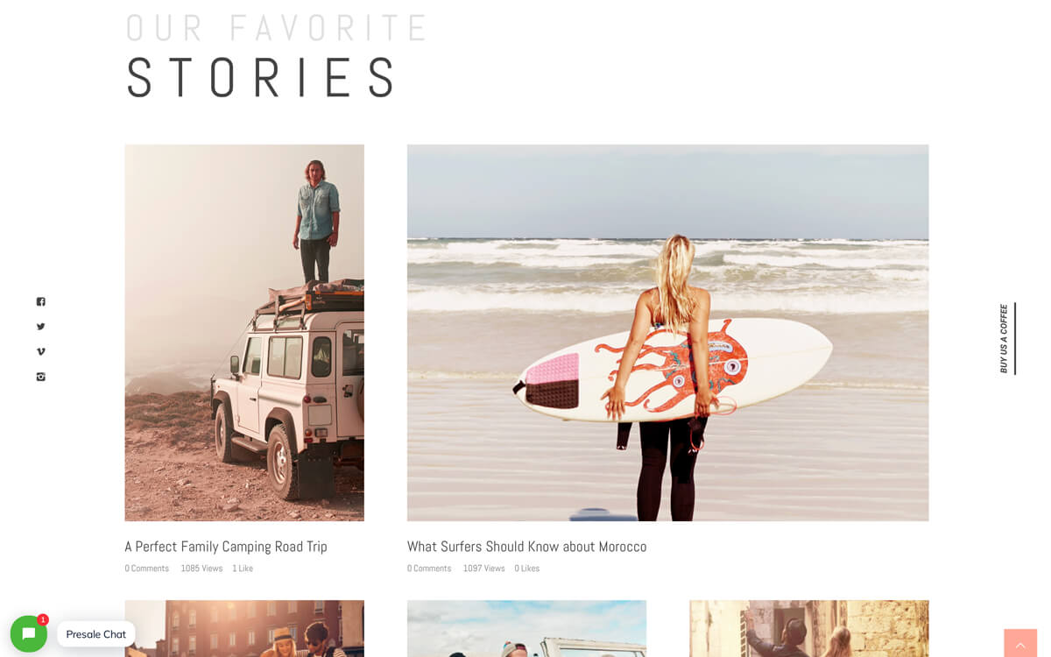
Task: Open the Instagram social icon
Action: 40,377
